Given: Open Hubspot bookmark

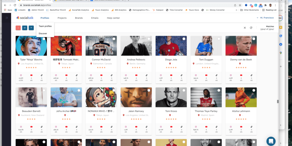Looking at the screenshot, I should tap(158, 10).
